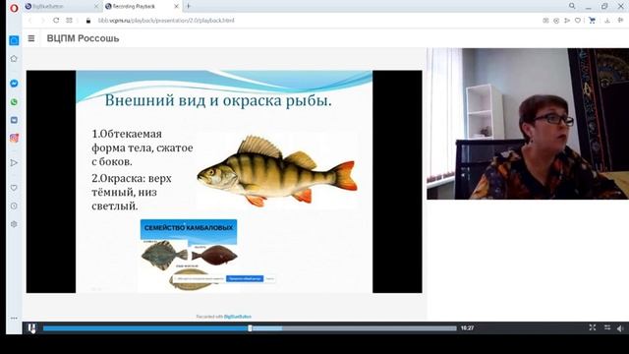Toggle fullscreen playback mode

click(x=592, y=327)
